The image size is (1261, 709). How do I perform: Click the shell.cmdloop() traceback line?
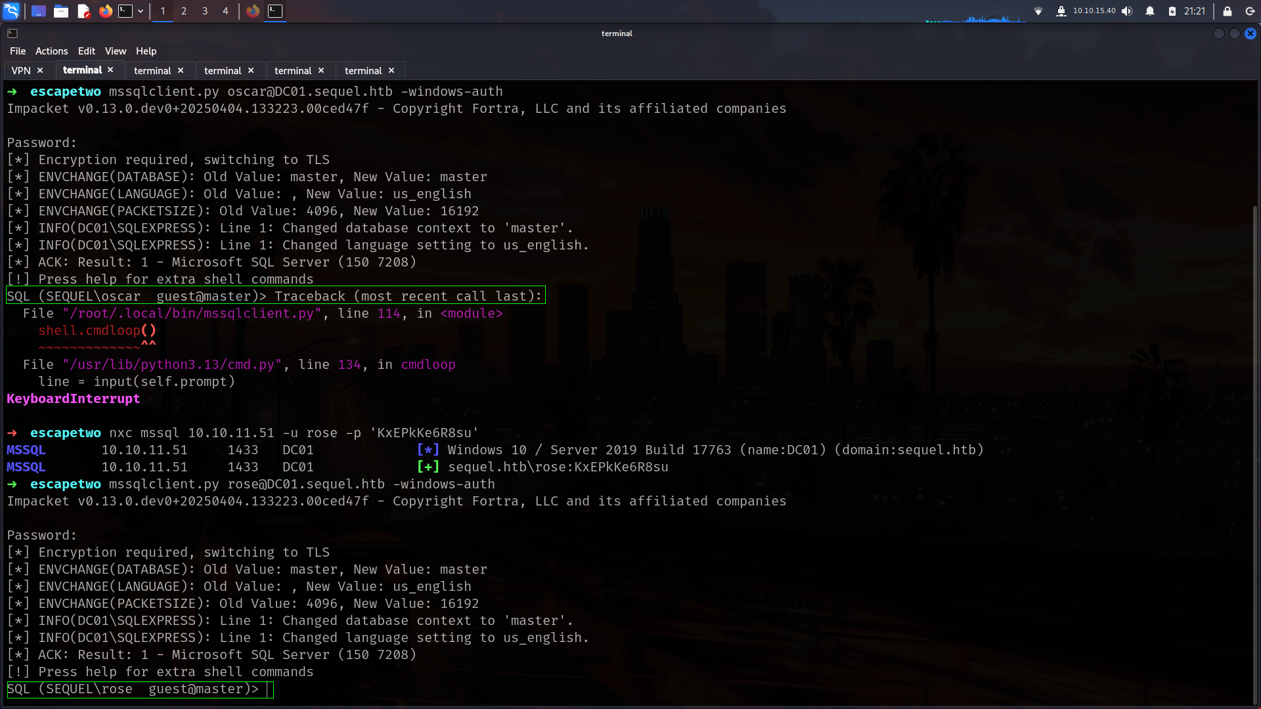click(97, 331)
